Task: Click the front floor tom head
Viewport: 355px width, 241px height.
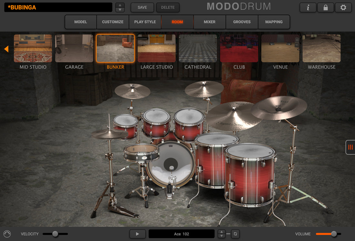Action: (250, 151)
